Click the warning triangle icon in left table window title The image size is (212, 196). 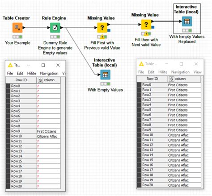pyautogui.click(x=10, y=65)
